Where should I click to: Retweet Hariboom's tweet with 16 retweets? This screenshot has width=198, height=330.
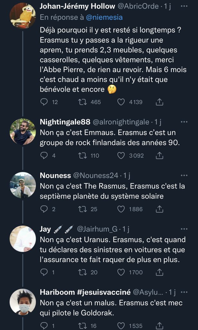point(82,325)
